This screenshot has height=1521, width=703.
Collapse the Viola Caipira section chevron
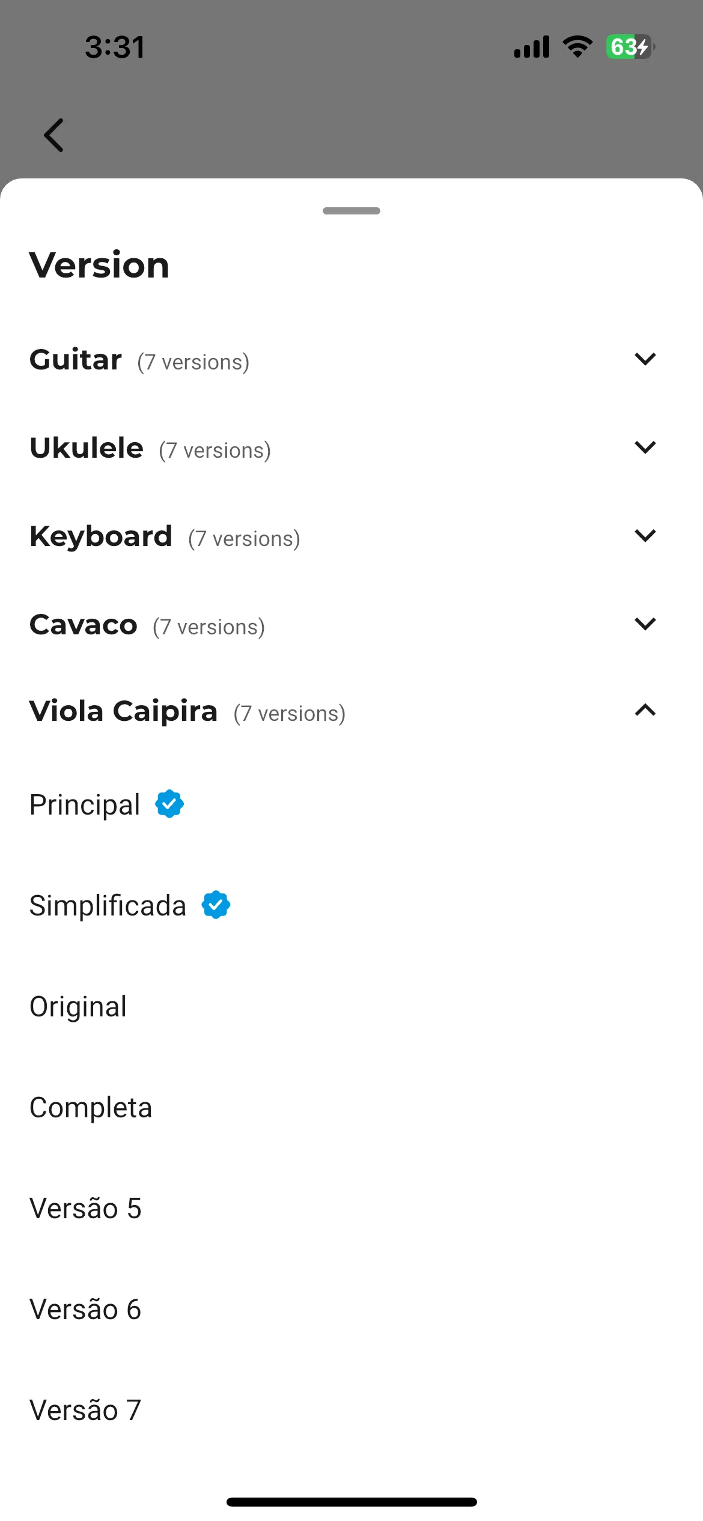tap(645, 710)
